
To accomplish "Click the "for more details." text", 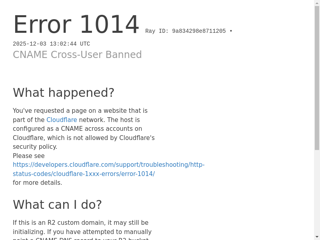I will click(x=38, y=183).
